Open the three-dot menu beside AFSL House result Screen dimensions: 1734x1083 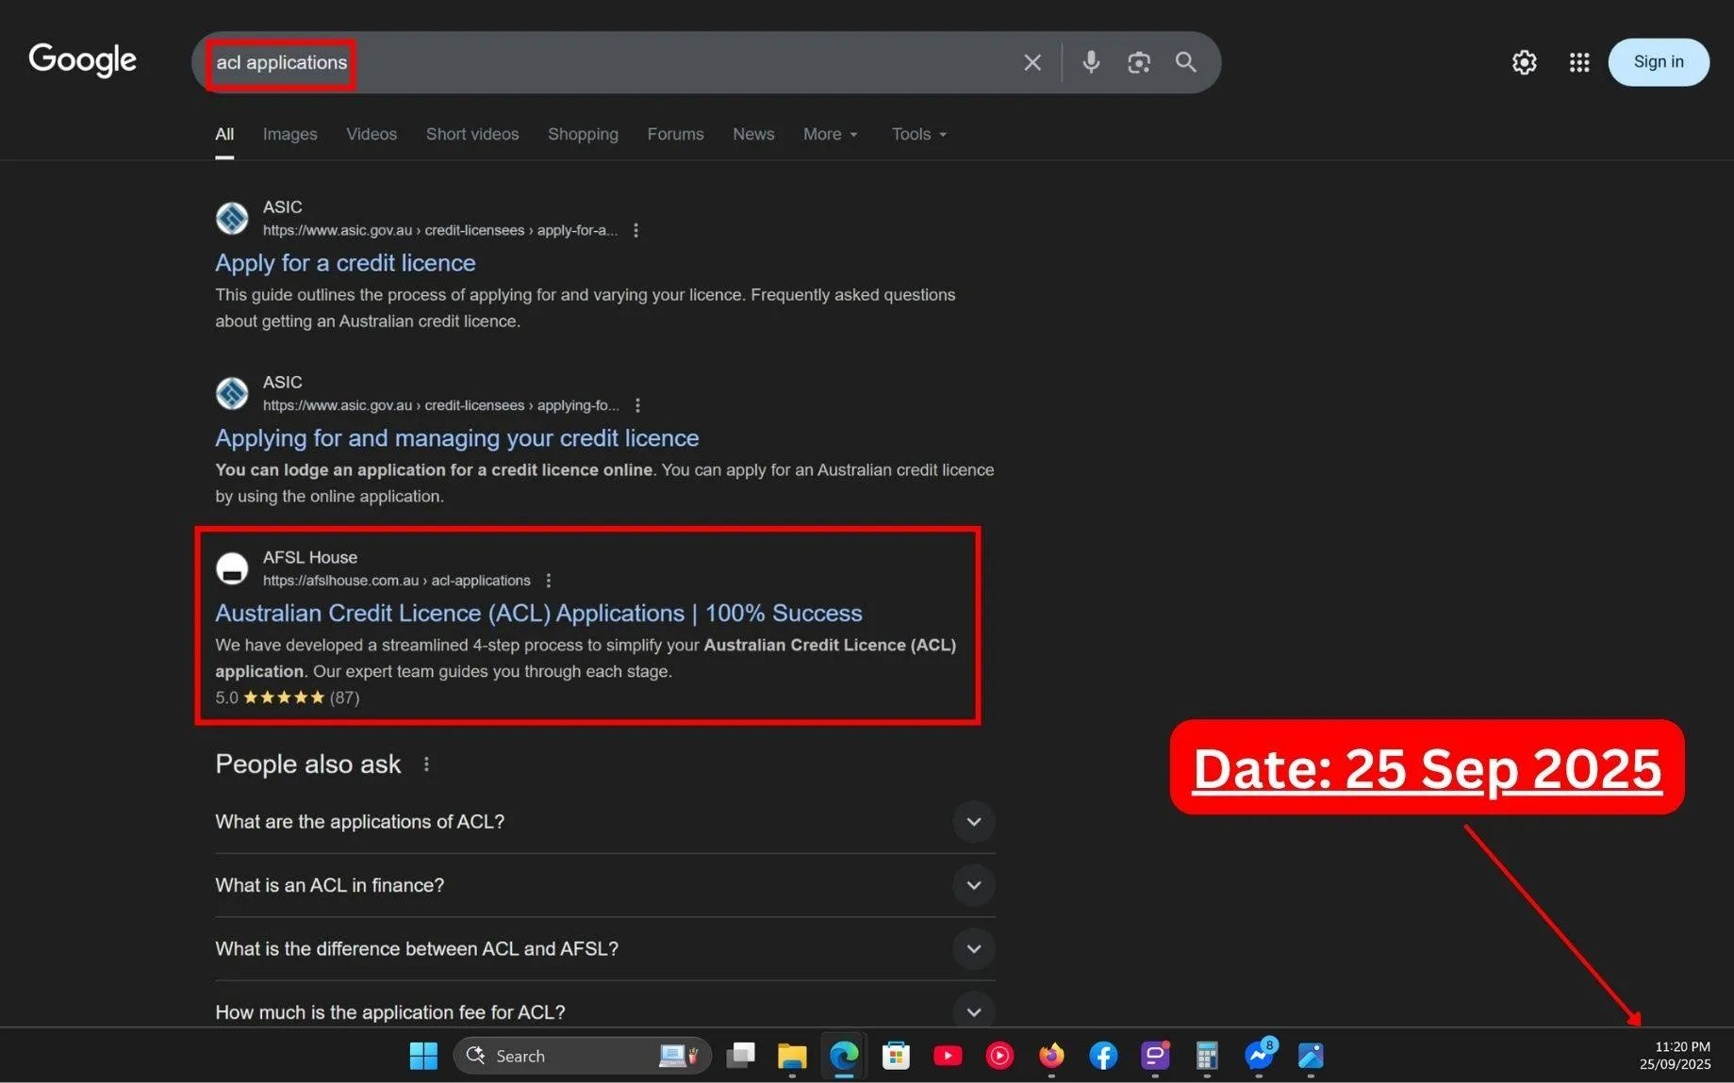(x=548, y=581)
